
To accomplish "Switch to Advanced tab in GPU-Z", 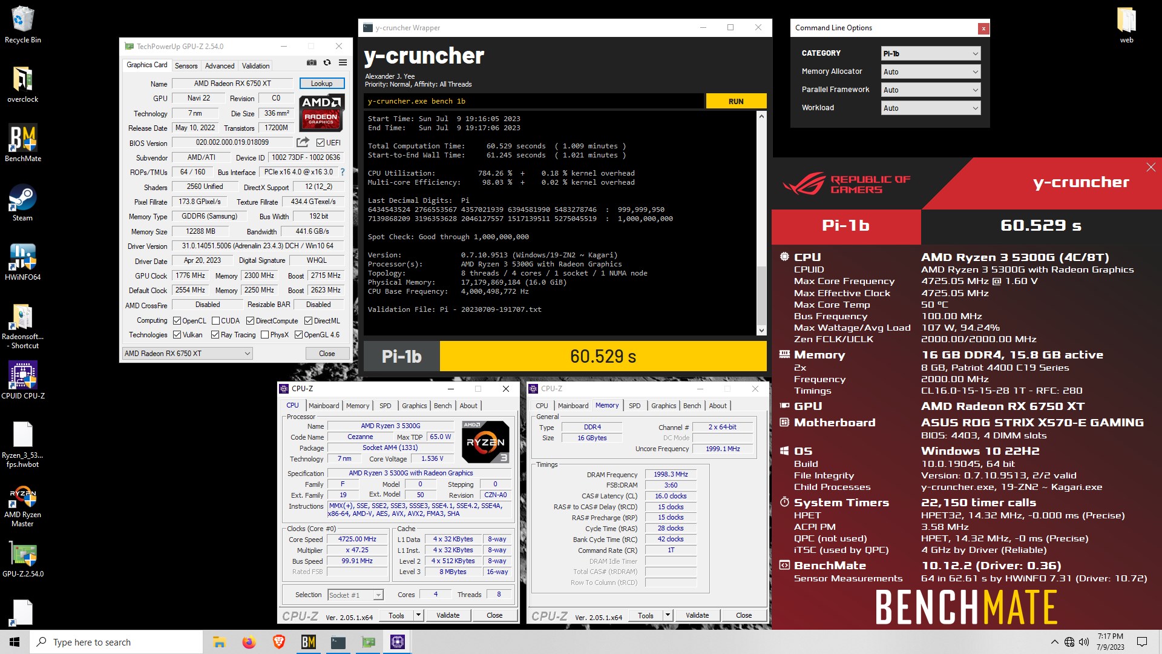I will (220, 66).
